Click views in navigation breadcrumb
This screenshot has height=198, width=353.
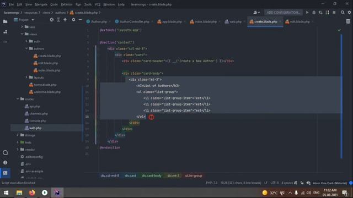[46, 13]
